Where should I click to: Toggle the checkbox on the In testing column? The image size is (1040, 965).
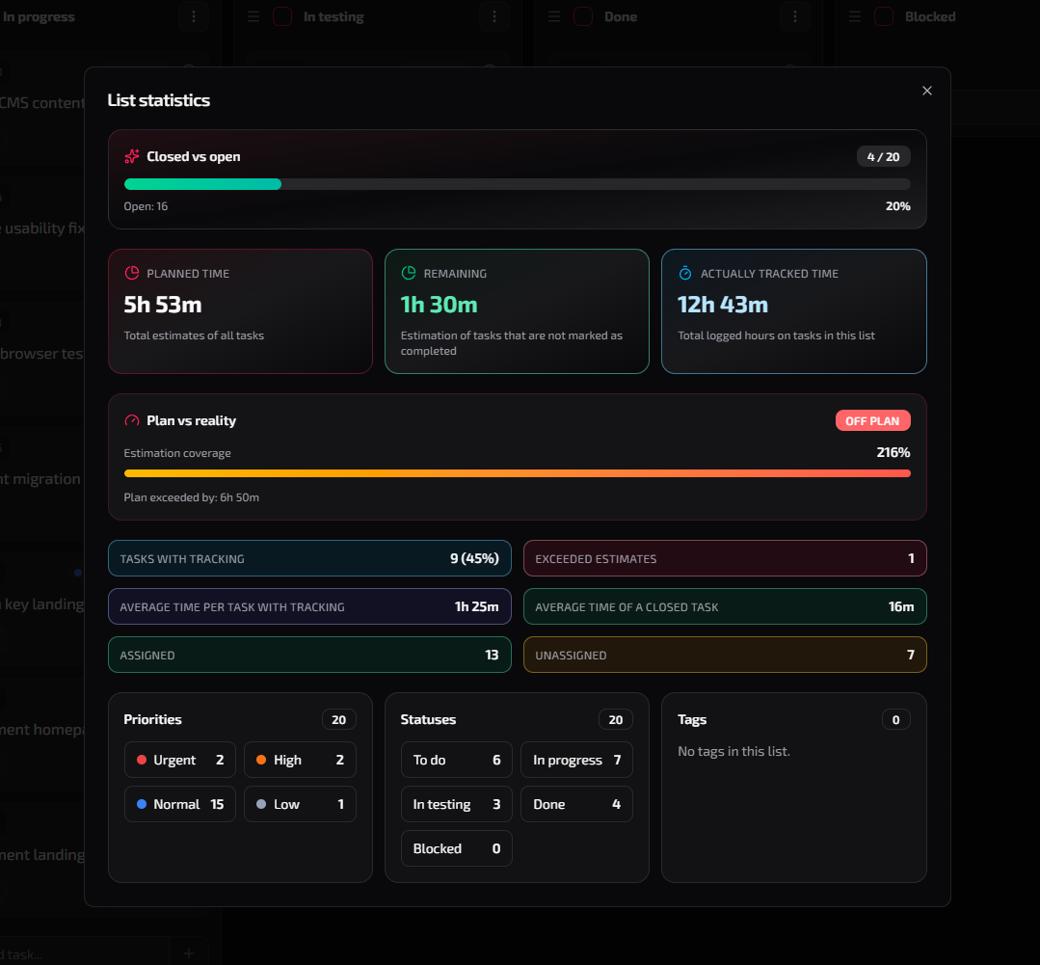pyautogui.click(x=282, y=16)
